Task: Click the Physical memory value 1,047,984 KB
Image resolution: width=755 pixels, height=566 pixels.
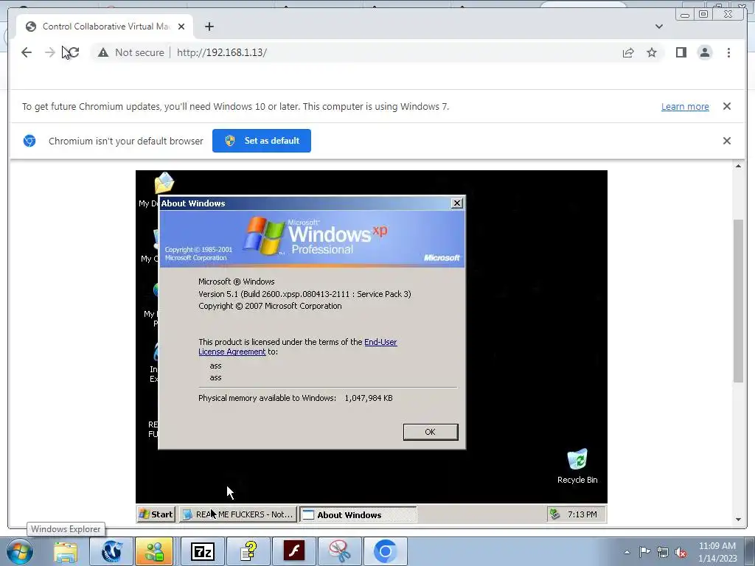Action: tap(369, 398)
